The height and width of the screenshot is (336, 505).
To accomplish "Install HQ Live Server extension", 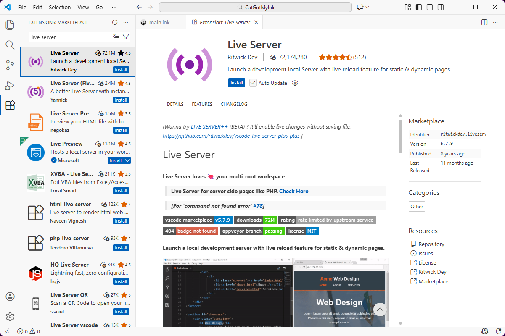I will (x=121, y=281).
